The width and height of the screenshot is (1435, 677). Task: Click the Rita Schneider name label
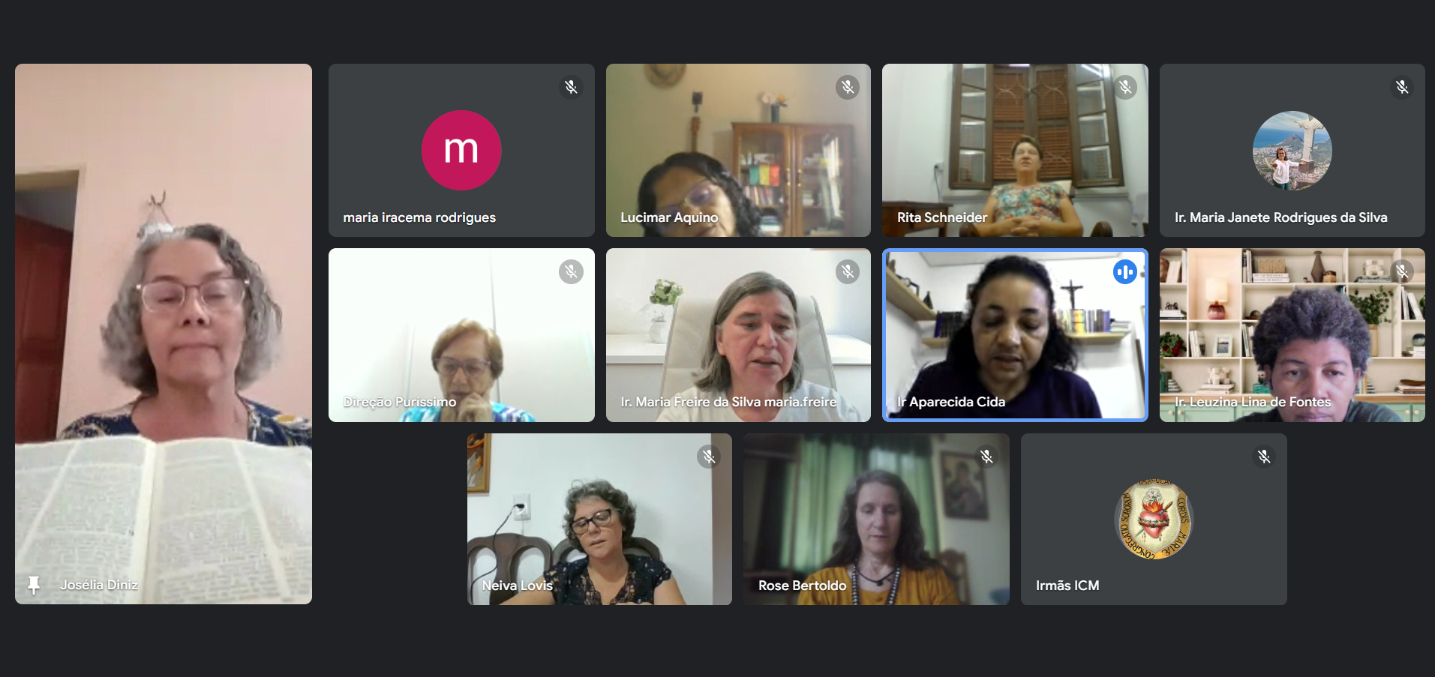942,217
